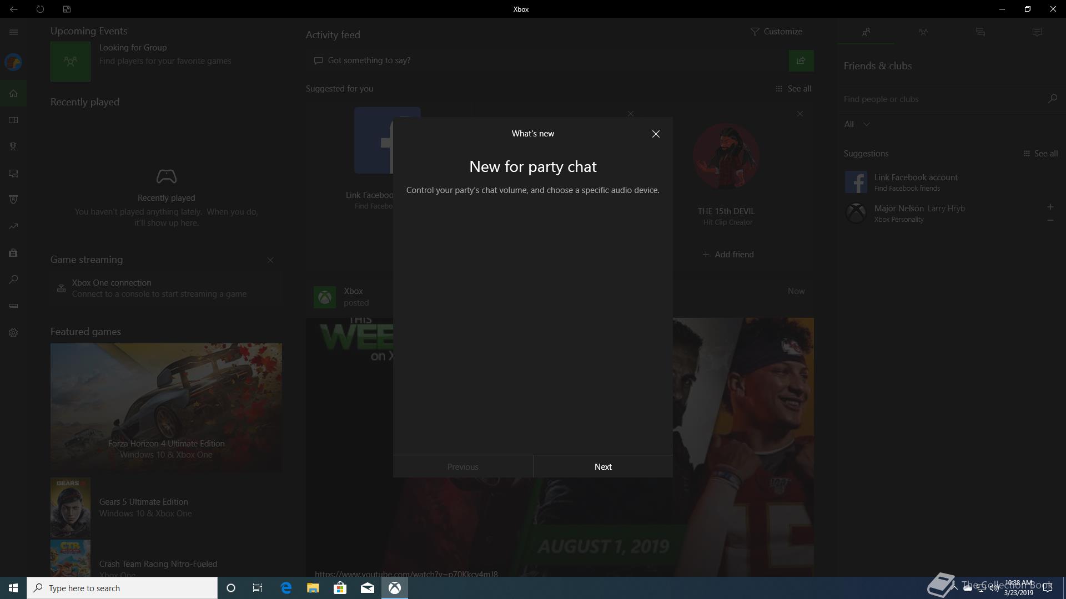Click the taskbar search box
This screenshot has width=1066, height=599.
click(x=122, y=588)
